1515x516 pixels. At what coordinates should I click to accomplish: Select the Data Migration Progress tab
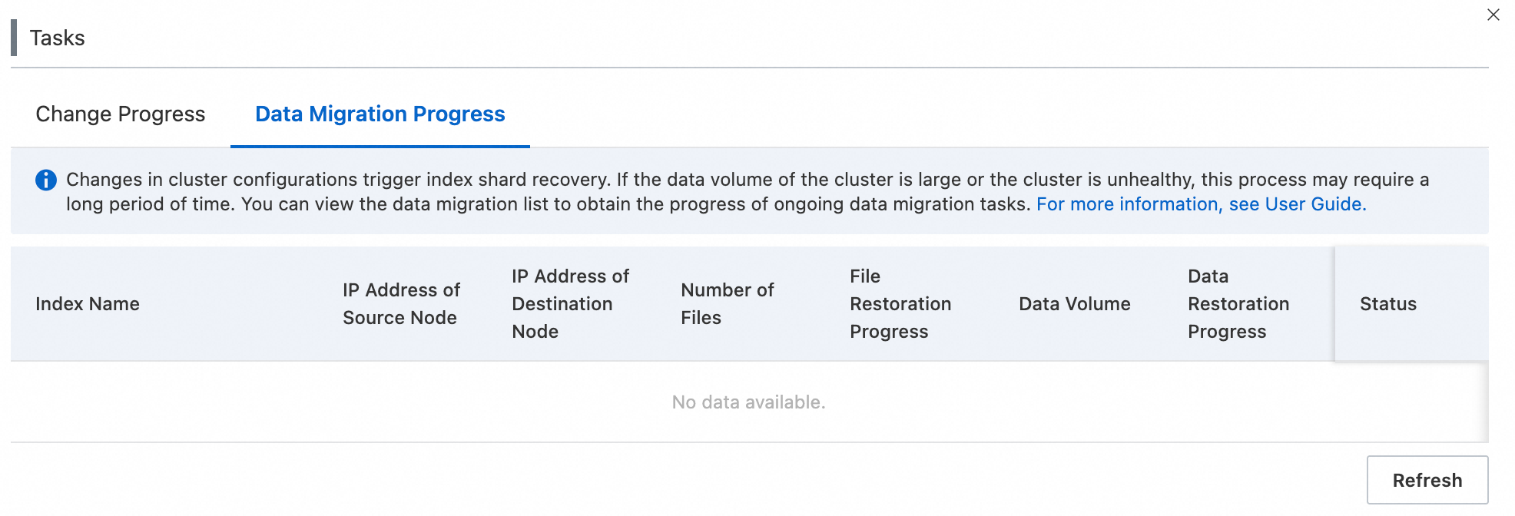pos(380,114)
